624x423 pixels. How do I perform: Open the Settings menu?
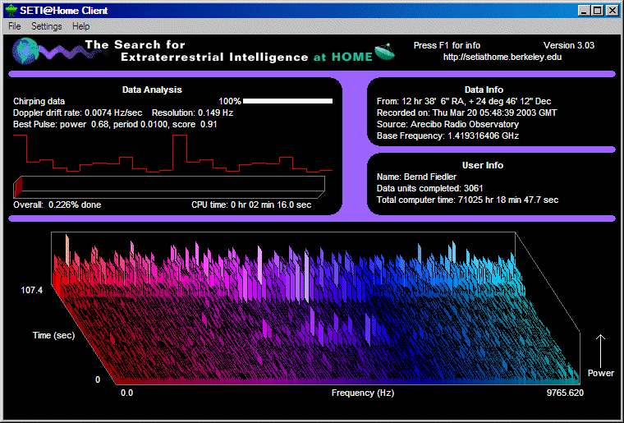47,26
